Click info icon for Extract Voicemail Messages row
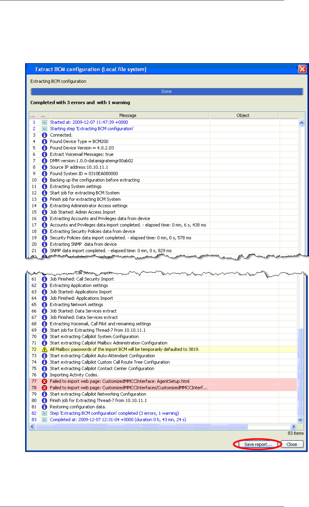The width and height of the screenshot is (309, 507). 44,154
